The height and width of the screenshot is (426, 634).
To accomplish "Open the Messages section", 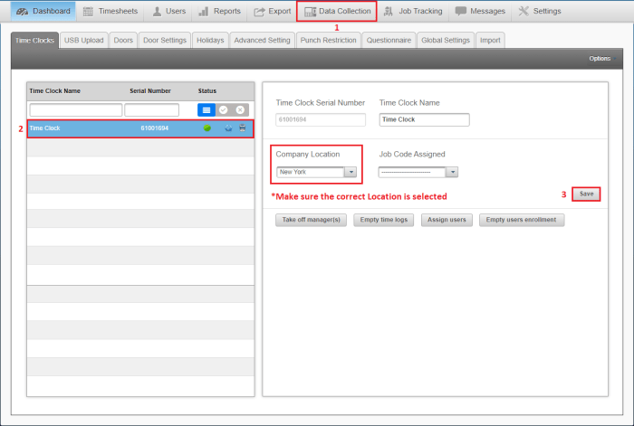I will click(x=480, y=11).
